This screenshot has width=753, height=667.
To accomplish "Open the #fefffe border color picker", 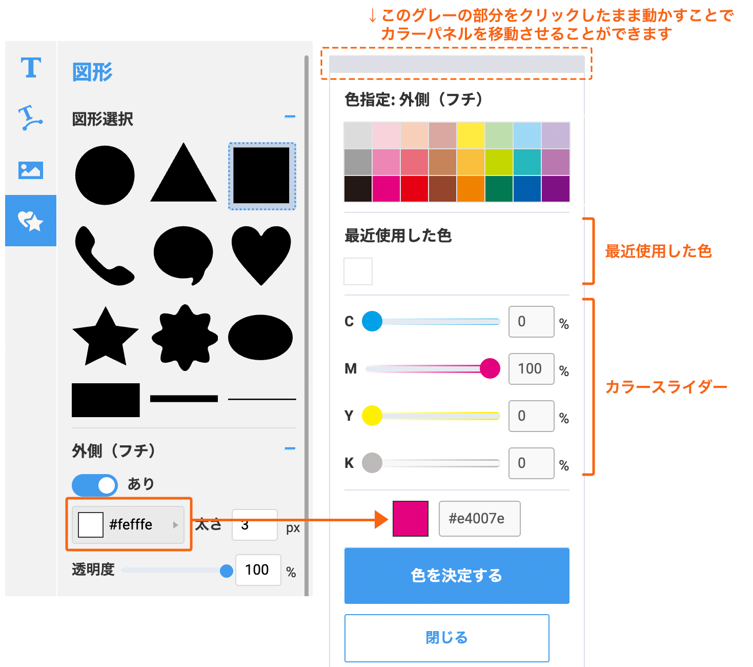I will click(x=128, y=524).
